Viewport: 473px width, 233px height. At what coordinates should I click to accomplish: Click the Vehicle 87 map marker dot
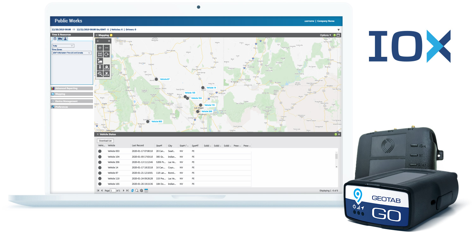(156, 79)
